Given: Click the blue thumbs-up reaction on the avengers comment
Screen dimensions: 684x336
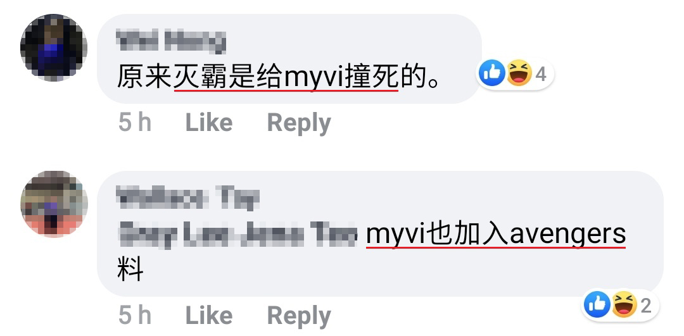Looking at the screenshot, I should [x=597, y=304].
